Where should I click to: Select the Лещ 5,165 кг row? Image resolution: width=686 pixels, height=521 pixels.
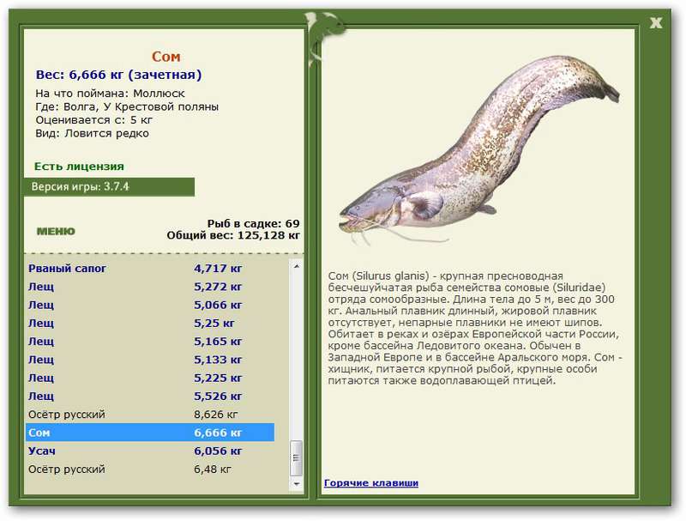tap(150, 342)
